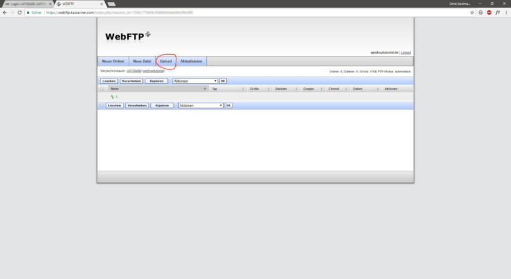
Task: Check the select-all checkbox in the header row
Action: tap(102, 89)
